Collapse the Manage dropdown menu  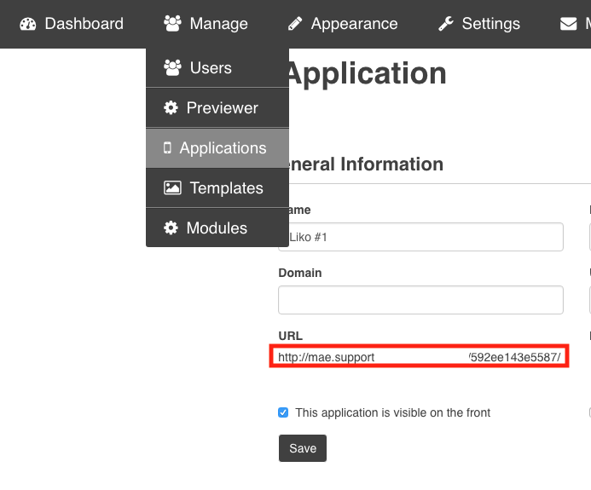(x=206, y=24)
